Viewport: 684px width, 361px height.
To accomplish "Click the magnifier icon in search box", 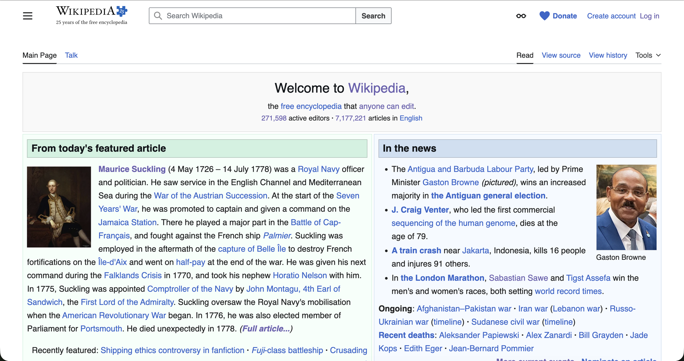I will [158, 16].
